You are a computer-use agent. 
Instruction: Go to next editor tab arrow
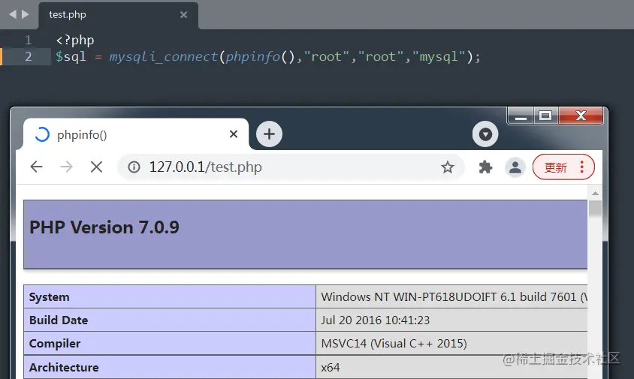point(25,14)
